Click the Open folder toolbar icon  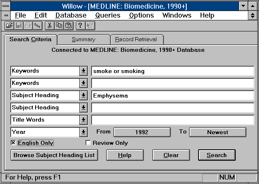pos(9,26)
